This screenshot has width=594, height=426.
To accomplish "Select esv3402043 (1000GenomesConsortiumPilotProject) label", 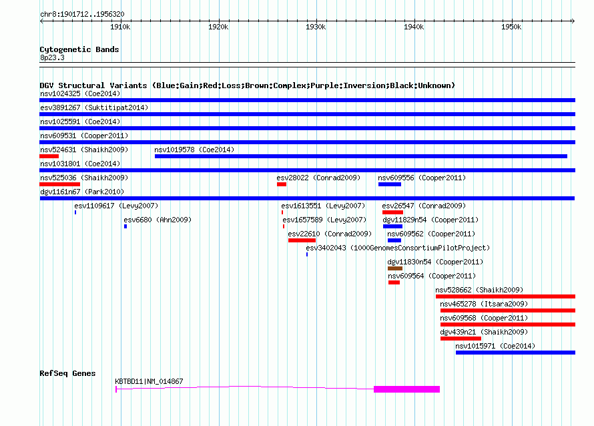I will 398,248.
